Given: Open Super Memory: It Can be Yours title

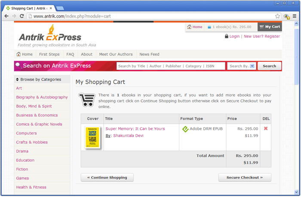Looking at the screenshot, I should click(x=135, y=129).
